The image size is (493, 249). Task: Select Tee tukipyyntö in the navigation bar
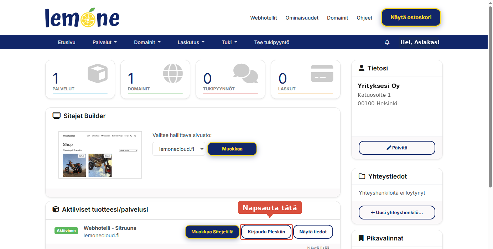272,42
